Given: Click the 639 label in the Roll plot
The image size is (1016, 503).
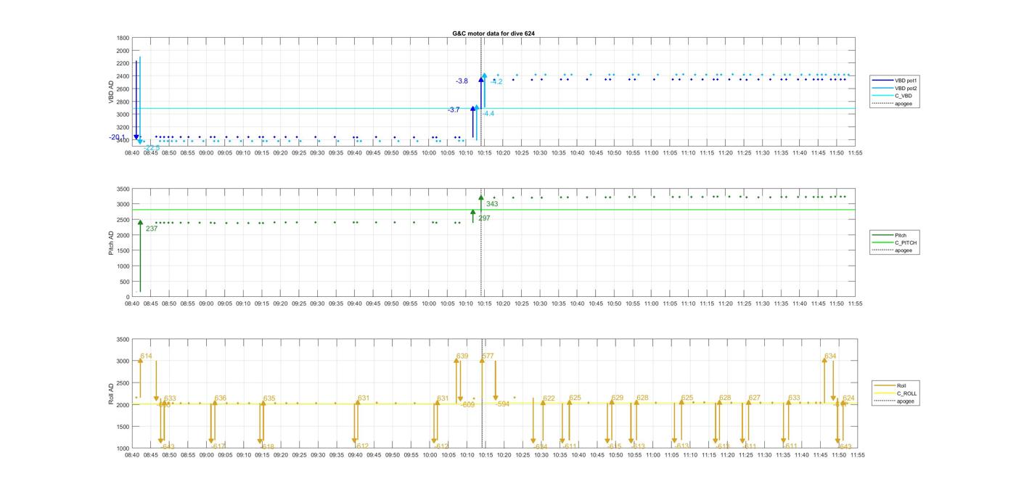Looking at the screenshot, I should click(x=462, y=356).
